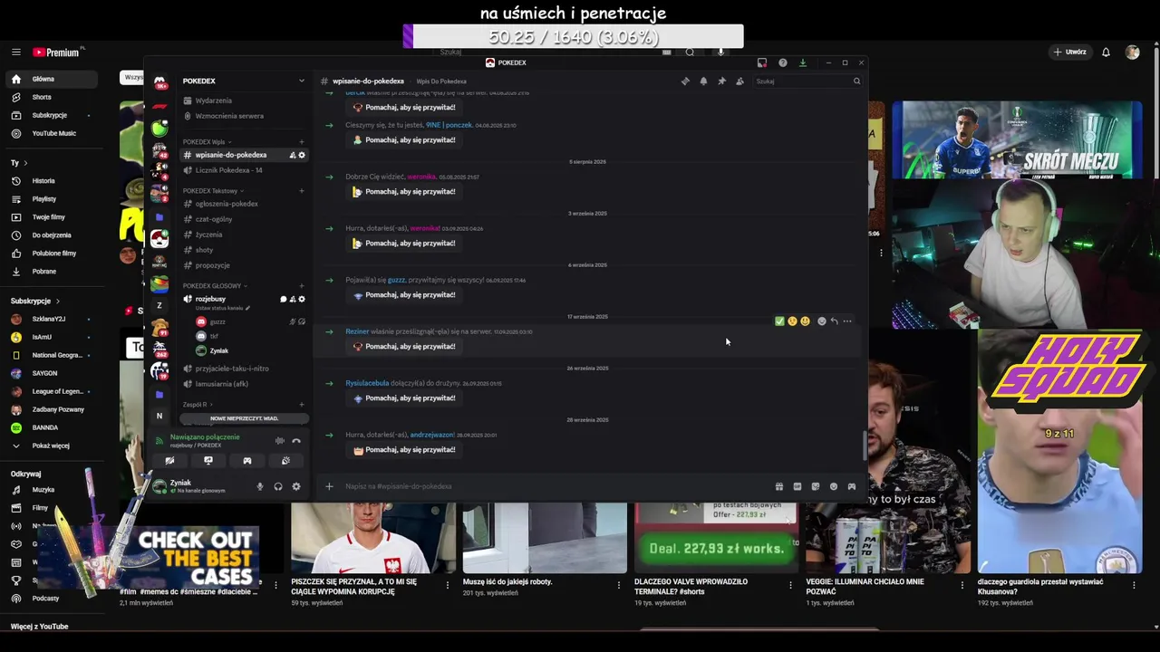Open sticker picker in Discord message bar
1160x652 pixels.
816,486
